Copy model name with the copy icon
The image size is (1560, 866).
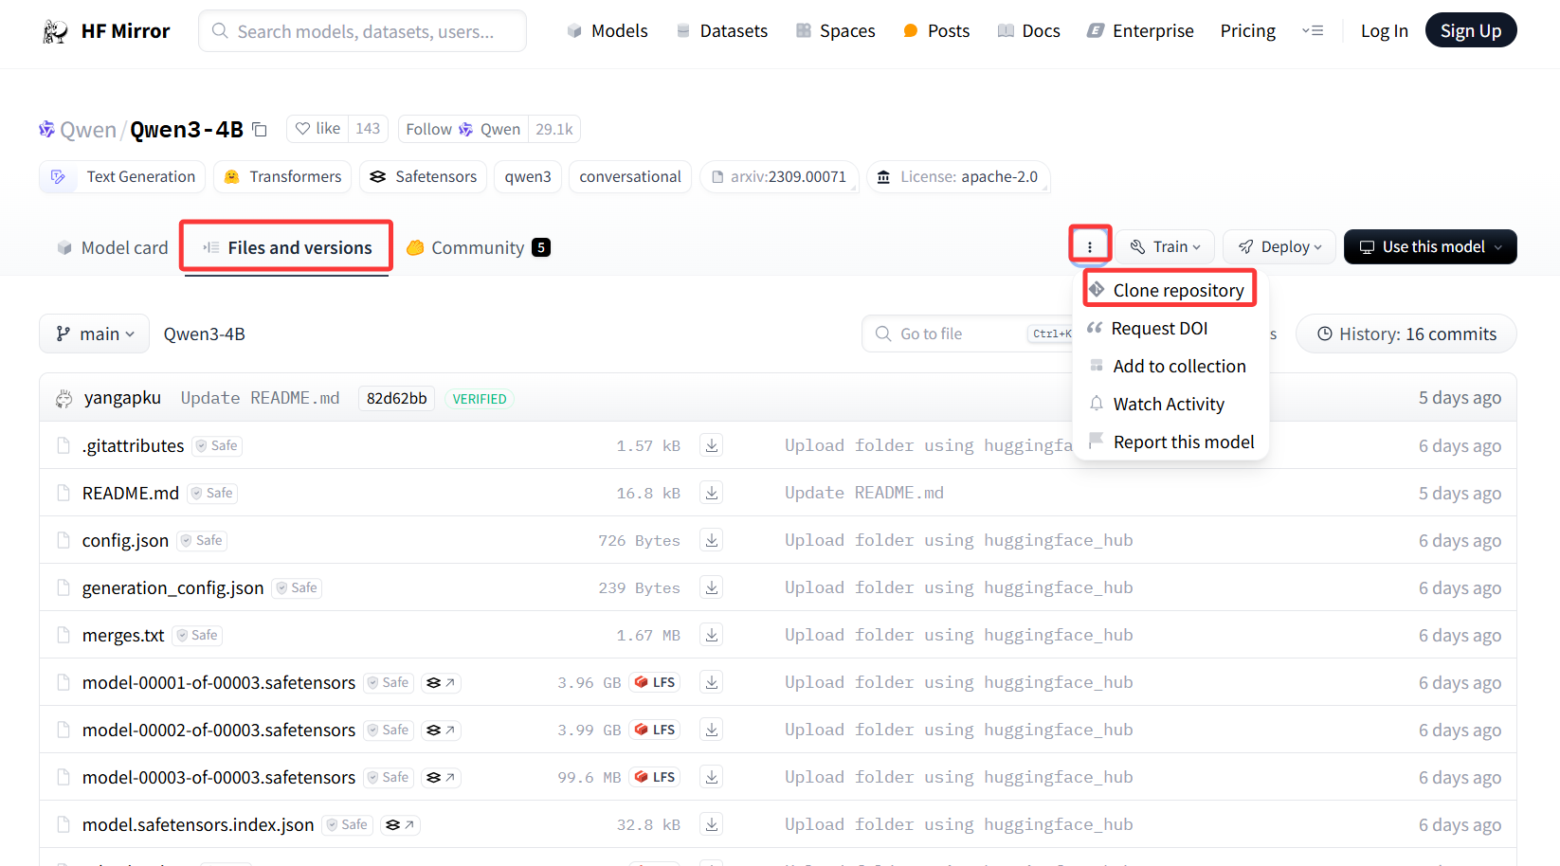260,130
